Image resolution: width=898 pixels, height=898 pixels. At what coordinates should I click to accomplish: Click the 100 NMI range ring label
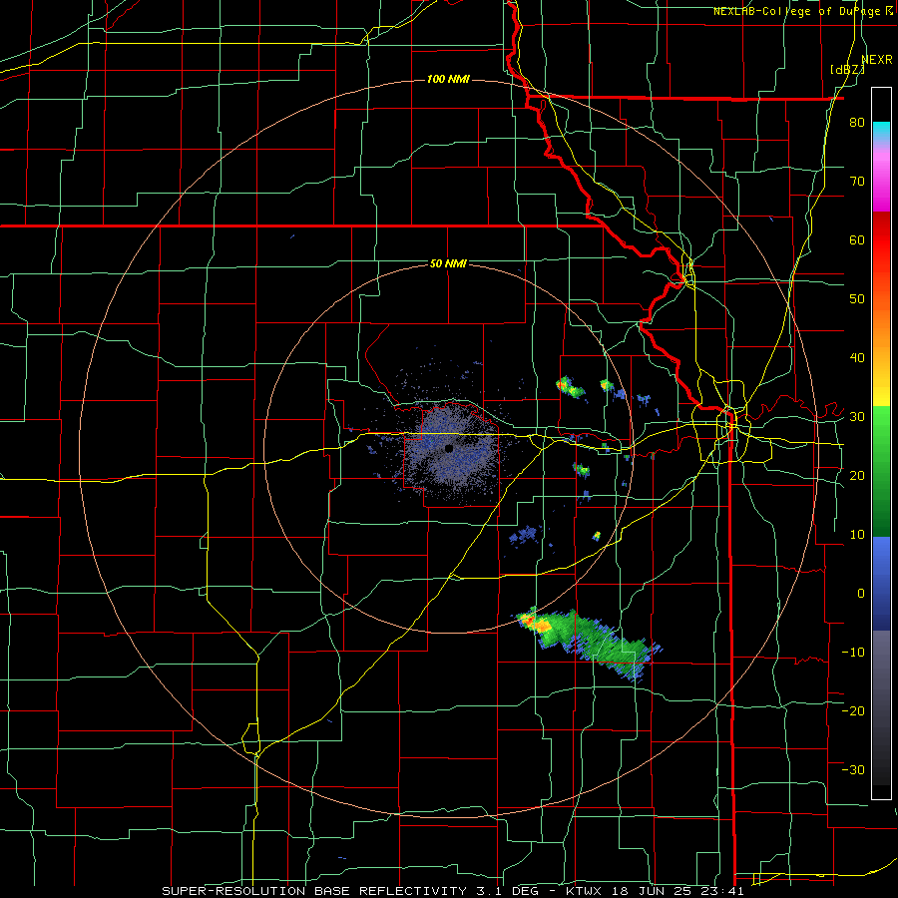(448, 79)
